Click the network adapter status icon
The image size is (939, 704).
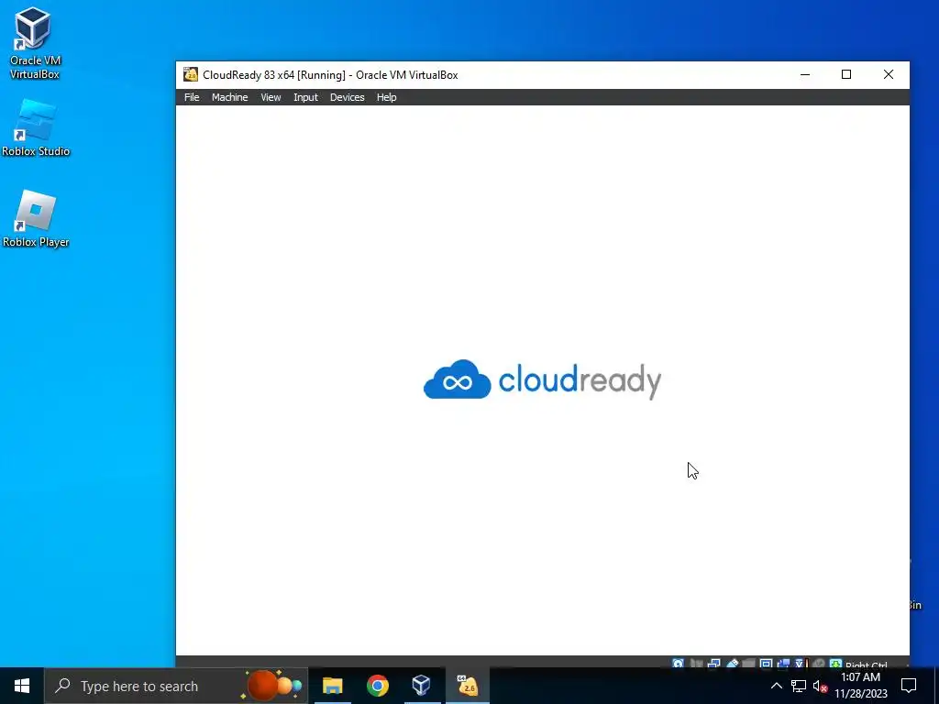[713, 664]
